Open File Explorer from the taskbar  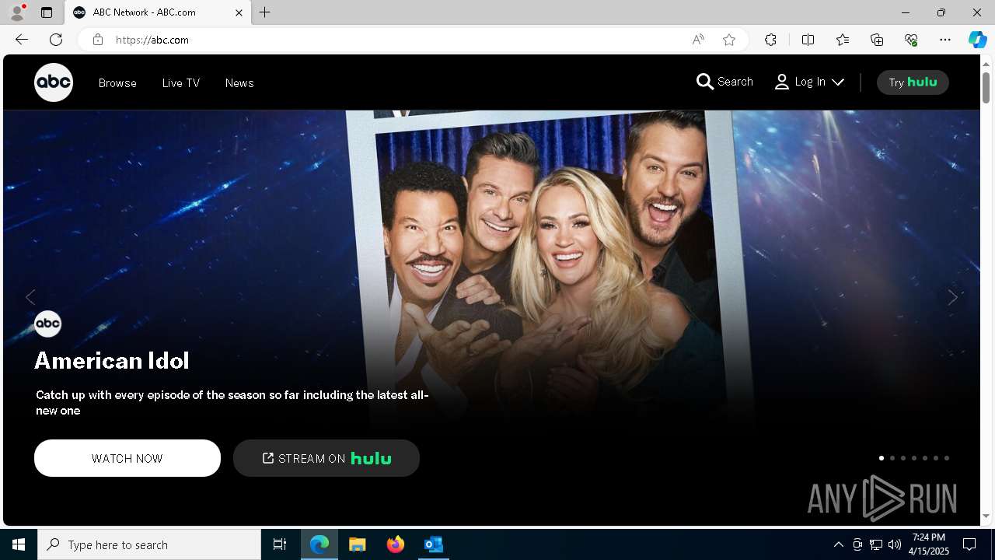pyautogui.click(x=358, y=544)
